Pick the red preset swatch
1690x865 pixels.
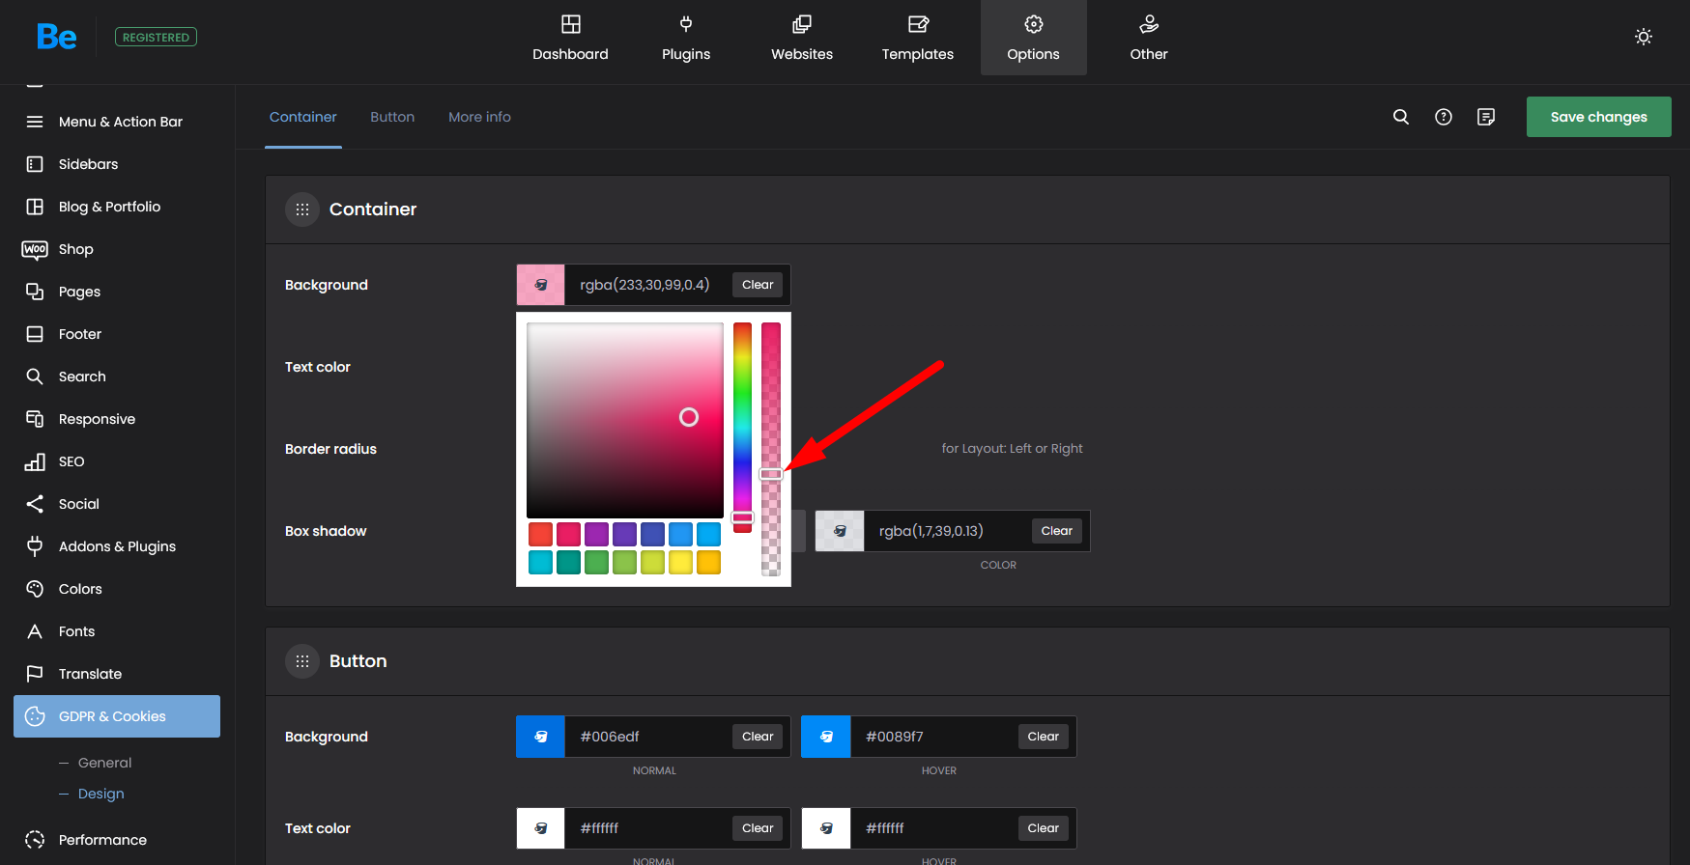coord(540,534)
